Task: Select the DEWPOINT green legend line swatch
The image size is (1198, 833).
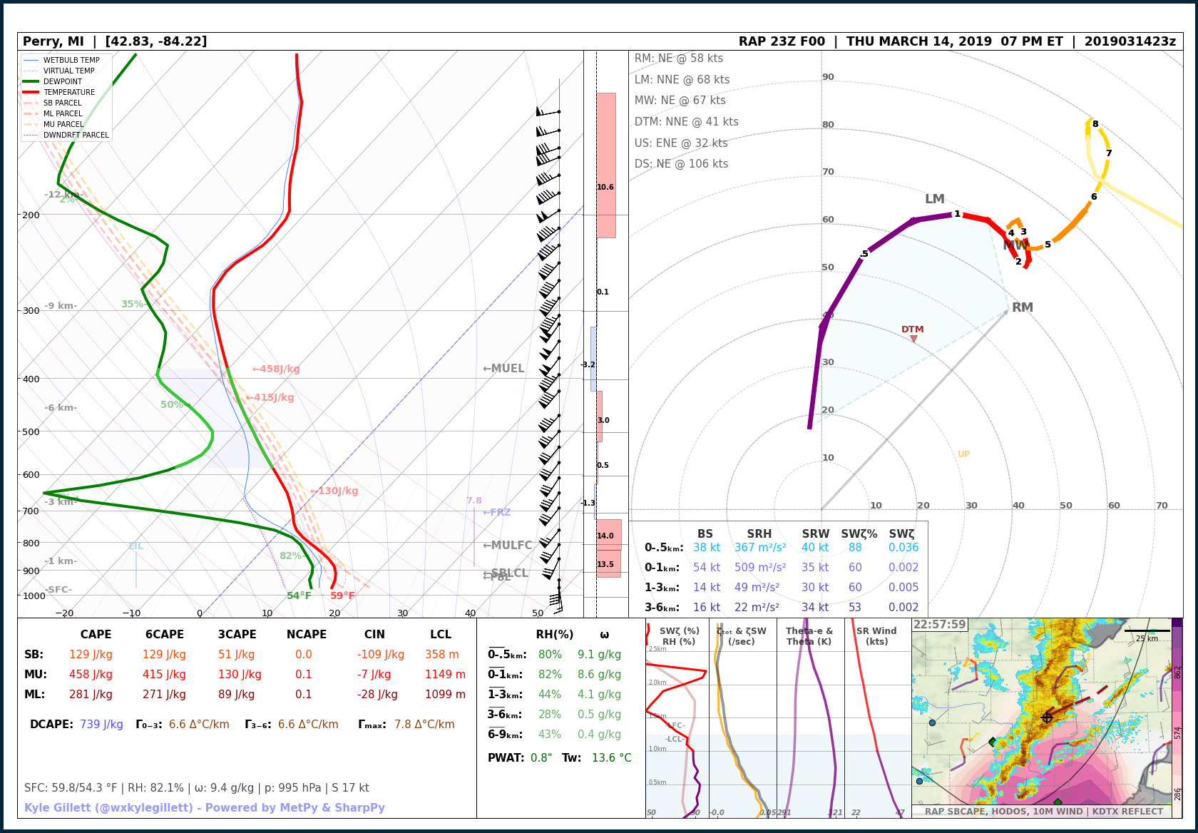Action: (x=31, y=81)
